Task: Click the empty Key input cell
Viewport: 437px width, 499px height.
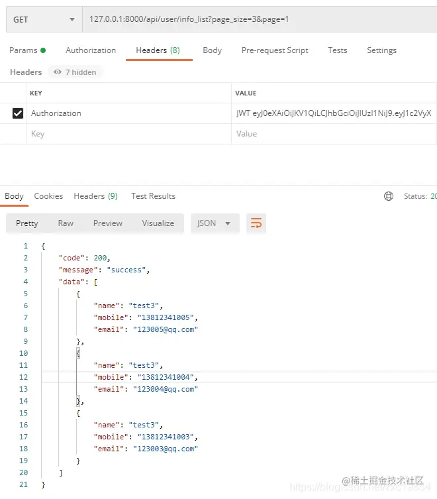Action: coord(129,134)
